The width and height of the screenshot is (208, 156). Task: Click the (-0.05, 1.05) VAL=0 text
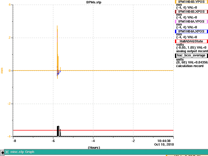(191, 48)
